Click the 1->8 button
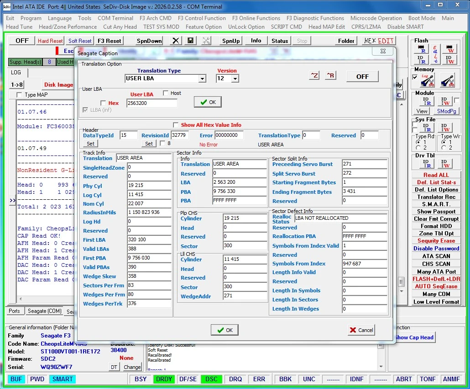 click(17, 85)
